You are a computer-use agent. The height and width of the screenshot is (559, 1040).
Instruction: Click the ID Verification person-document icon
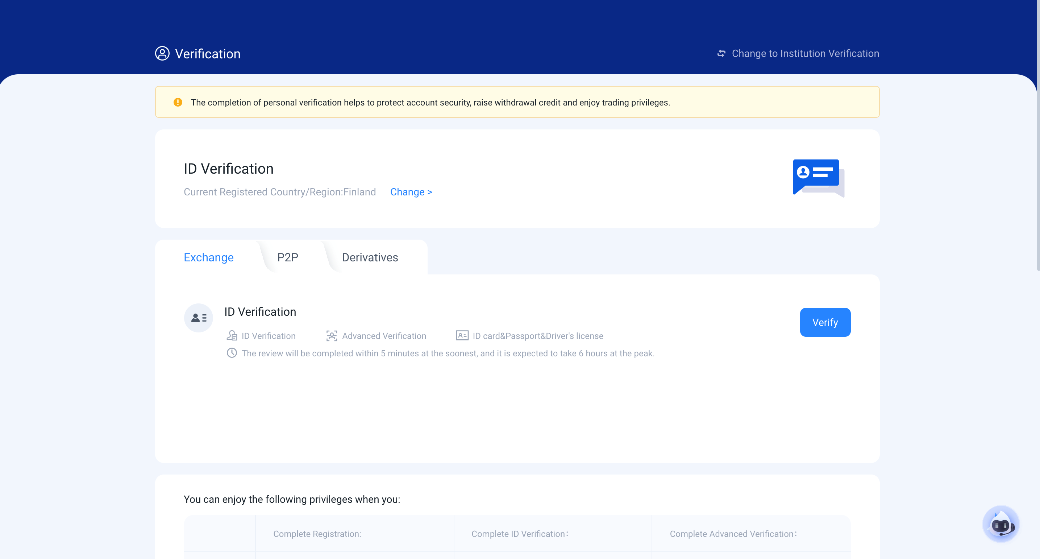coord(232,336)
